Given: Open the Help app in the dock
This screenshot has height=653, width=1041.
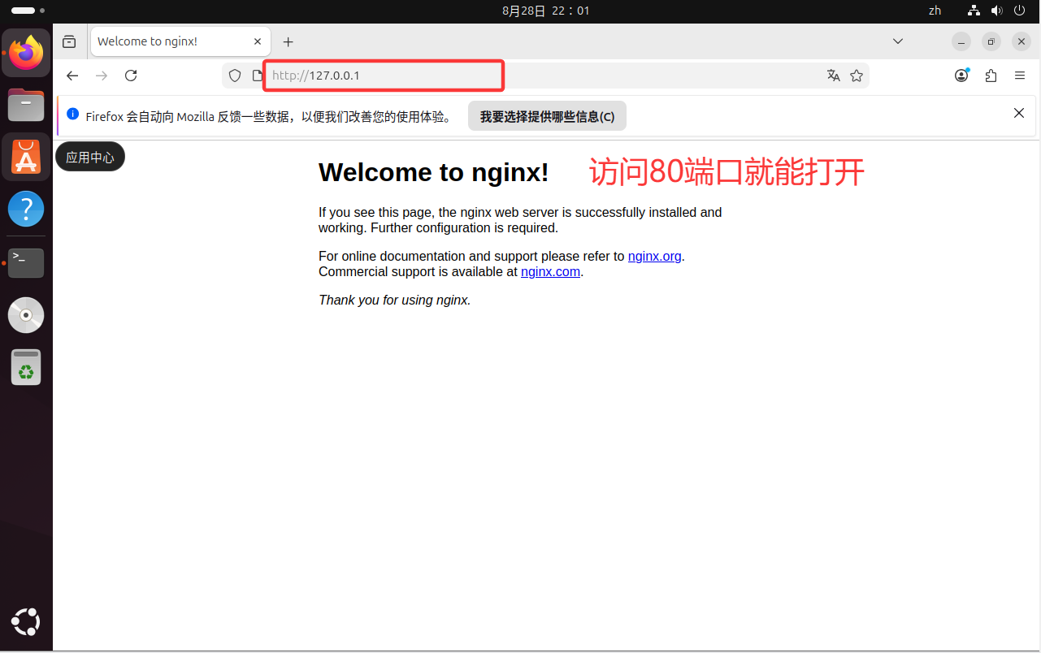Looking at the screenshot, I should click(x=26, y=209).
